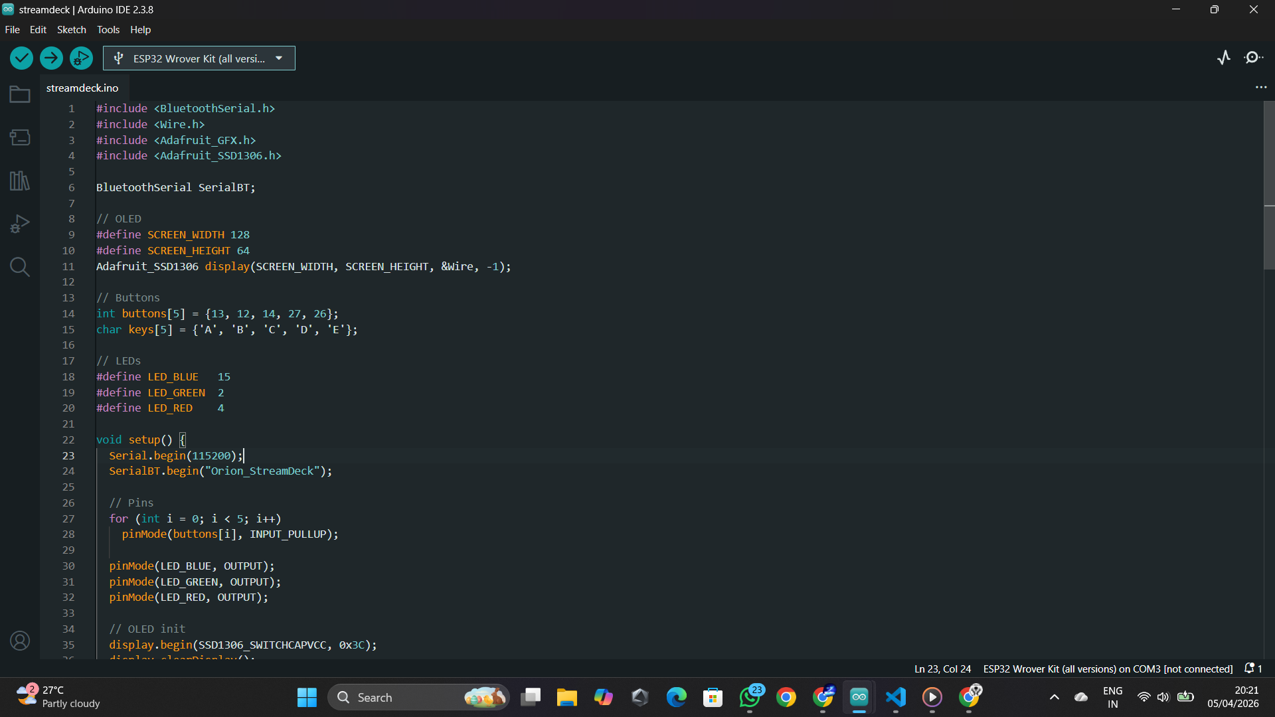Open the Help menu
Screen dimensions: 1275x717
coord(140,30)
